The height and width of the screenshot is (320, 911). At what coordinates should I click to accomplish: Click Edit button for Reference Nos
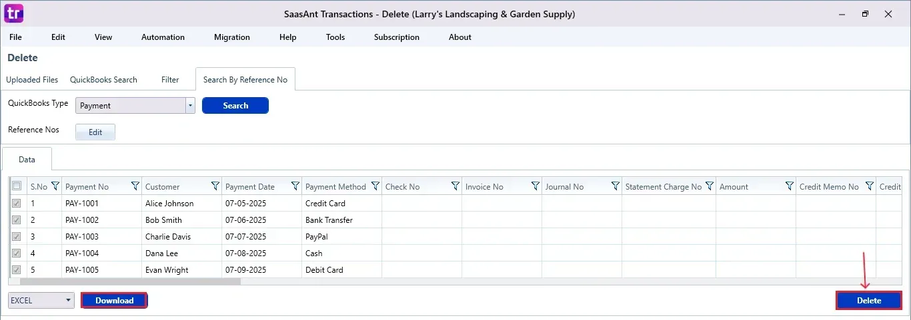(x=95, y=132)
